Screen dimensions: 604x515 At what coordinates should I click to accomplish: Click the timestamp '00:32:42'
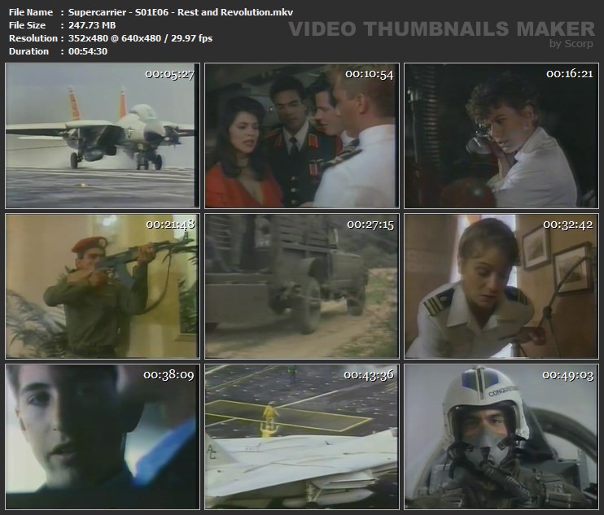(568, 225)
